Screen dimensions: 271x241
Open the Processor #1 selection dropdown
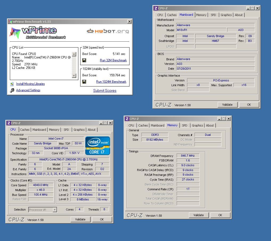coord(55,210)
